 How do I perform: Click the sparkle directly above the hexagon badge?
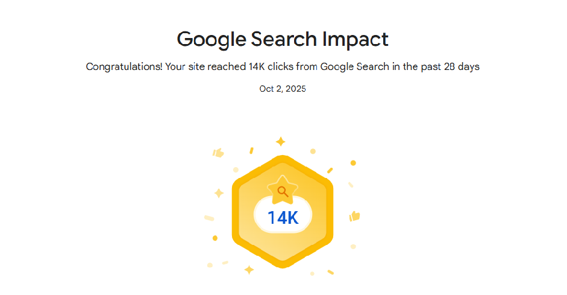click(x=280, y=141)
